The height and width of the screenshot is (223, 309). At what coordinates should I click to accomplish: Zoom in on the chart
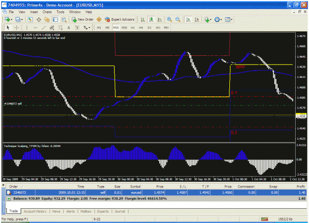click(x=169, y=19)
